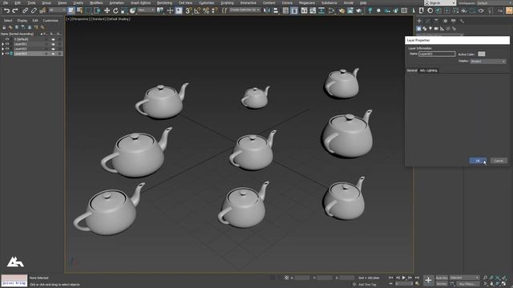Open the Arnold menu
The width and height of the screenshot is (513, 288).
[349, 2]
